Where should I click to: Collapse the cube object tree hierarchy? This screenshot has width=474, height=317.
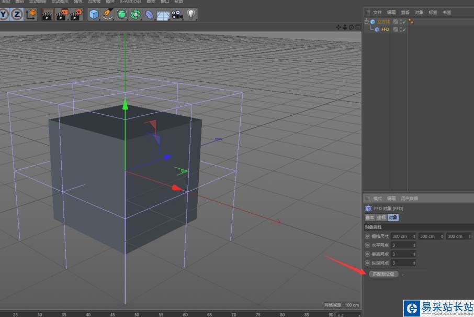point(367,21)
